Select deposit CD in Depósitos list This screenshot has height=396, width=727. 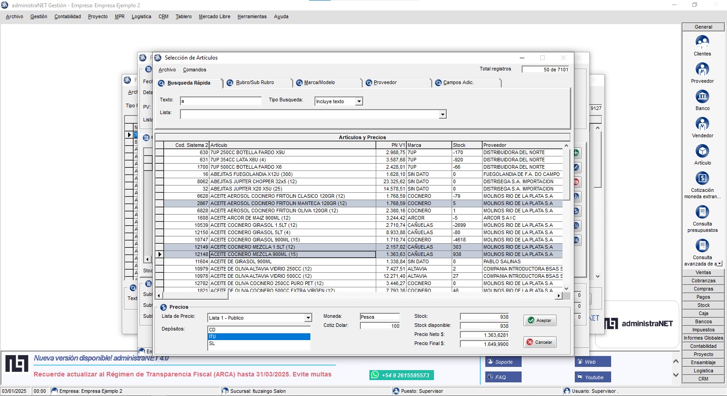tap(259, 330)
